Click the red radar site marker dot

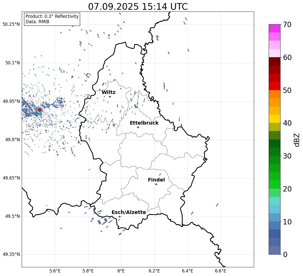40,110
